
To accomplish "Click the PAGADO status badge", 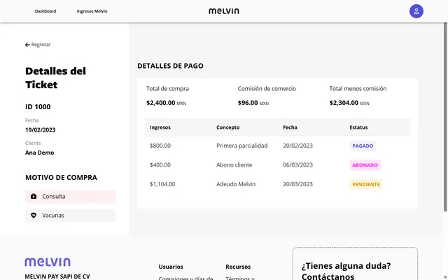I will pos(363,146).
